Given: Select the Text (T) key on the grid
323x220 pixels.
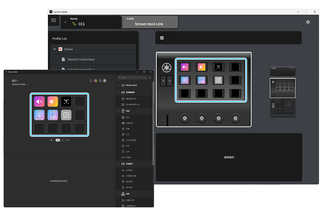Looking at the screenshot, I should [x=66, y=101].
